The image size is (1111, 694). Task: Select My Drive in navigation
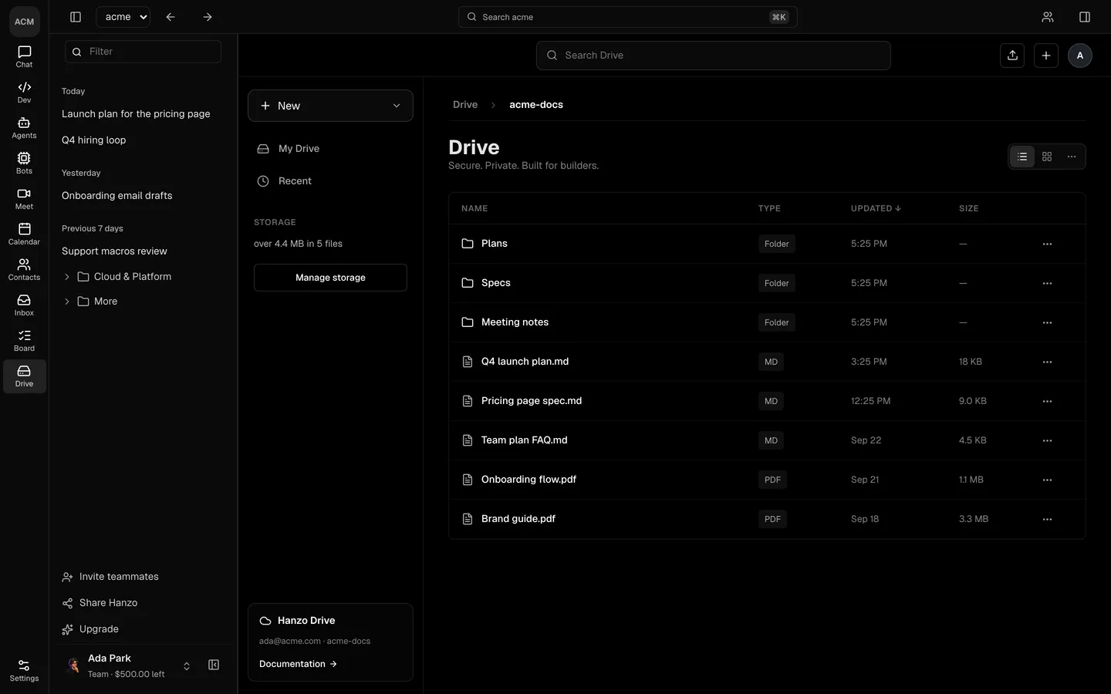330,149
